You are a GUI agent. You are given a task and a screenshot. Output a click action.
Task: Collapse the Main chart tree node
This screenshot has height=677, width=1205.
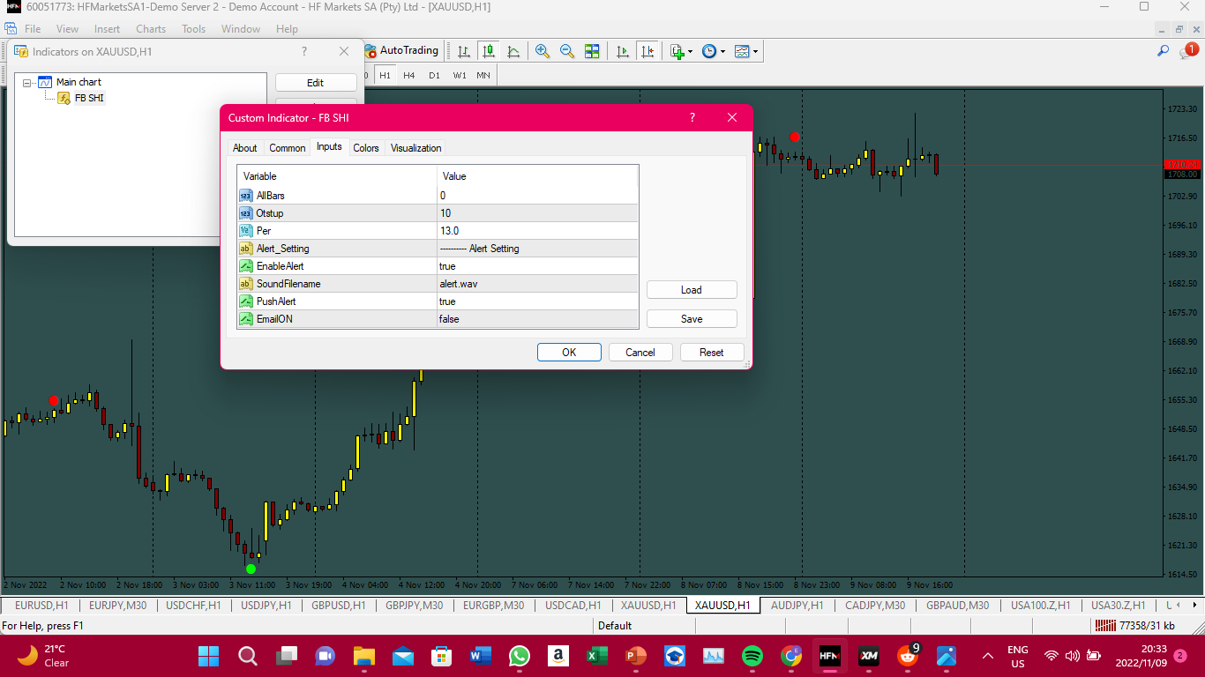click(x=27, y=82)
